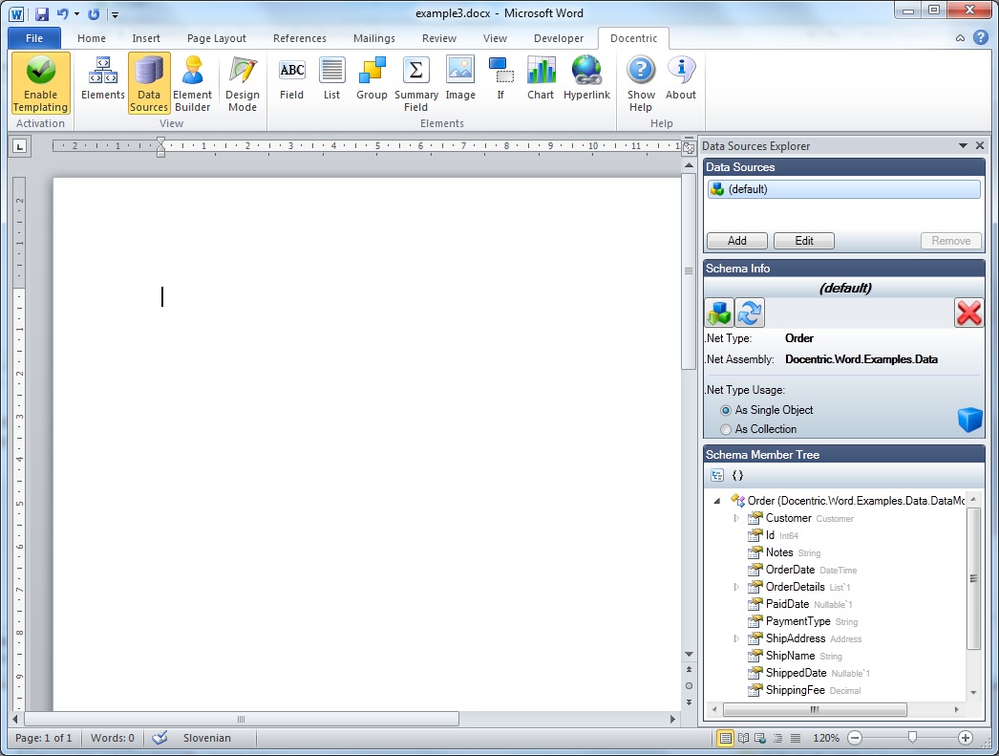This screenshot has width=999, height=756.
Task: Click the curly braces icon in Schema Member Tree
Action: click(737, 475)
